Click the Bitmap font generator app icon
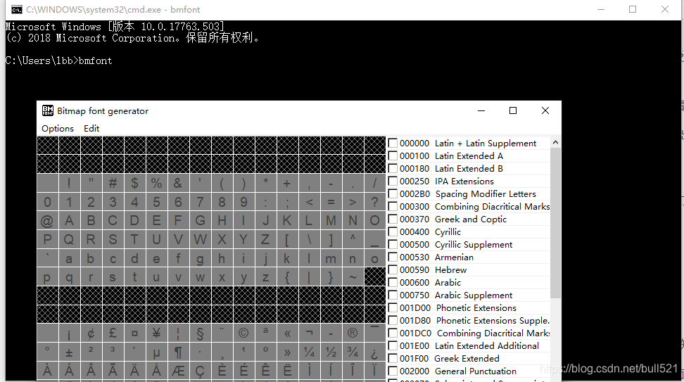 pyautogui.click(x=48, y=110)
